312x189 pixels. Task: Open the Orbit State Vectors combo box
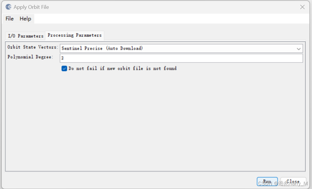pyautogui.click(x=181, y=48)
